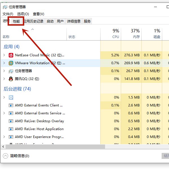Click the 应用 (4) group heading

click(12, 47)
